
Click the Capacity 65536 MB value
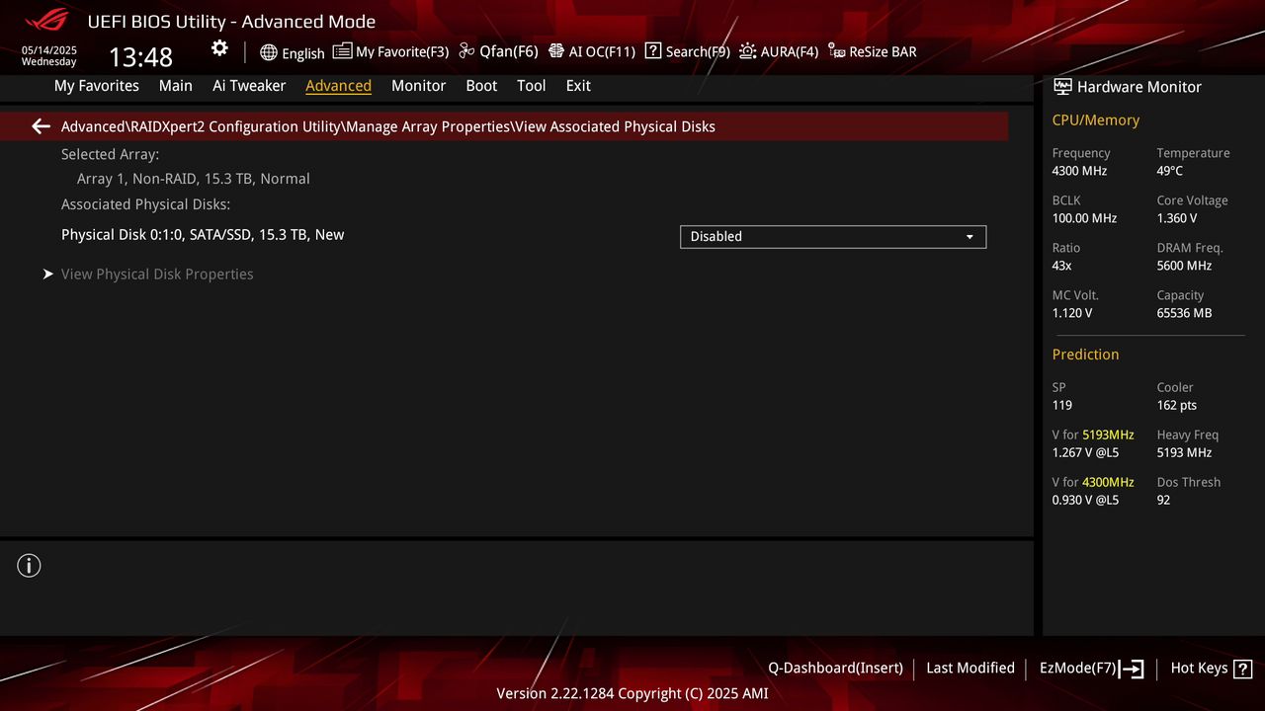coord(1184,313)
